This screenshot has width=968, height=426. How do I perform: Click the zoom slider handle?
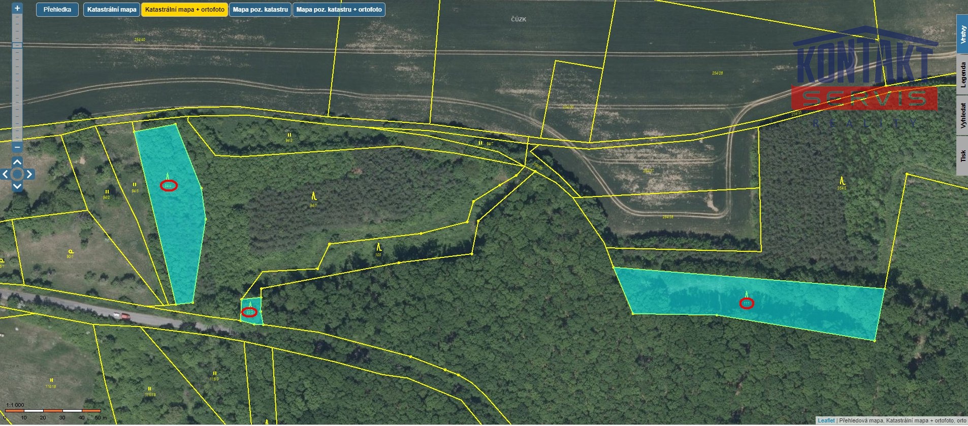tap(17, 45)
